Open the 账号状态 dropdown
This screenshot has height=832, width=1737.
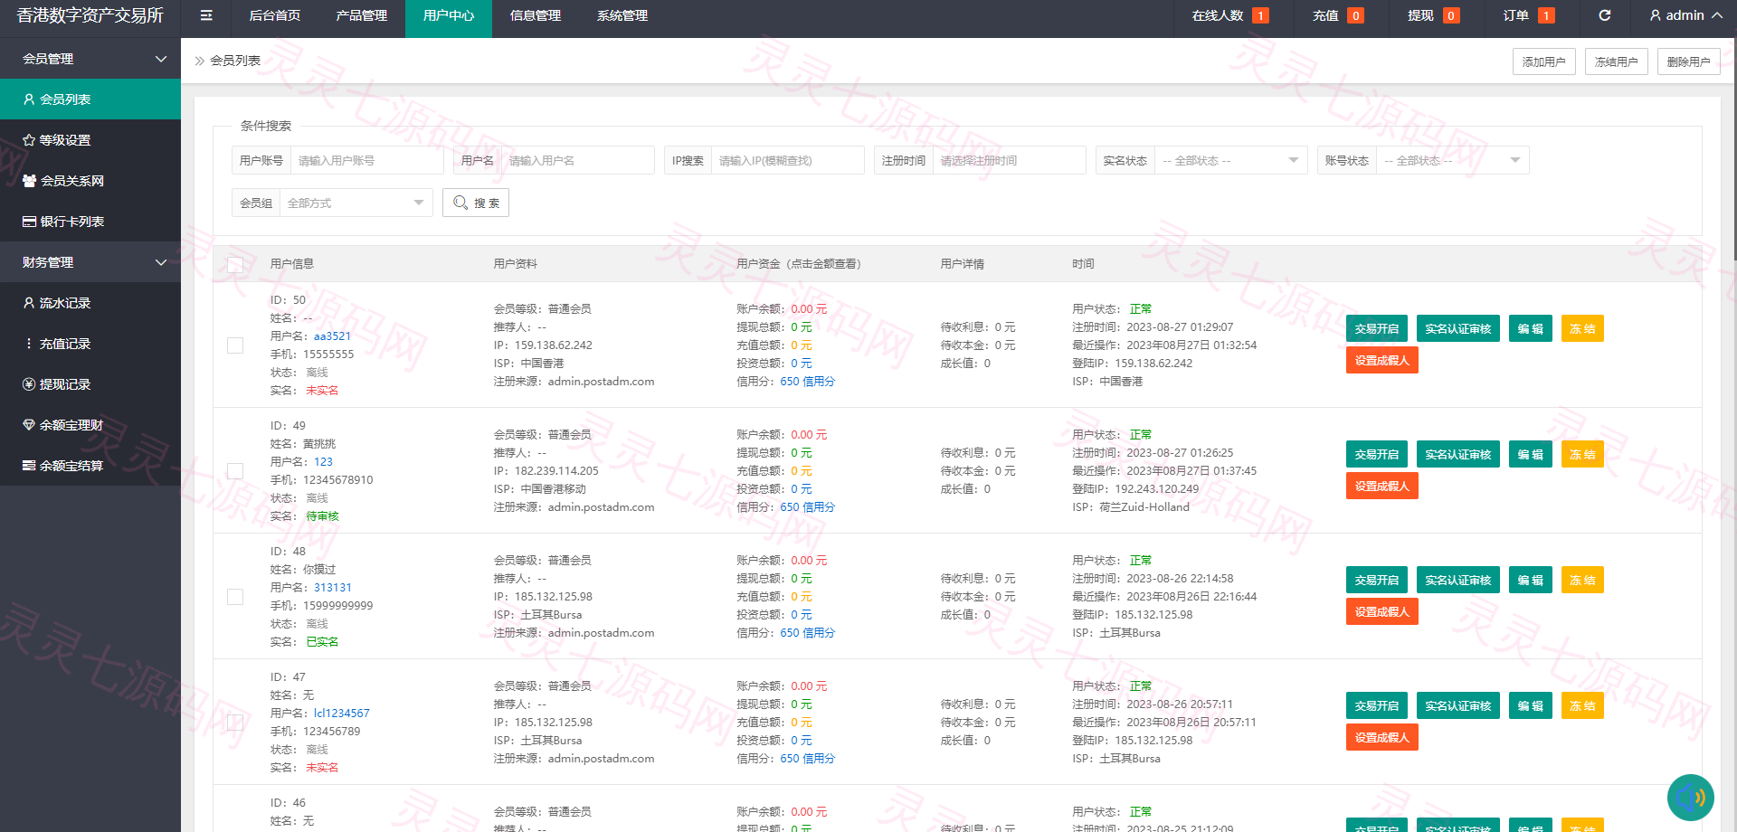tap(1452, 160)
